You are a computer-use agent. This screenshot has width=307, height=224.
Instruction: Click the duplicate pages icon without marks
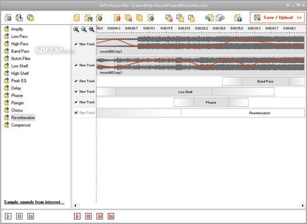pyautogui.click(x=140, y=18)
